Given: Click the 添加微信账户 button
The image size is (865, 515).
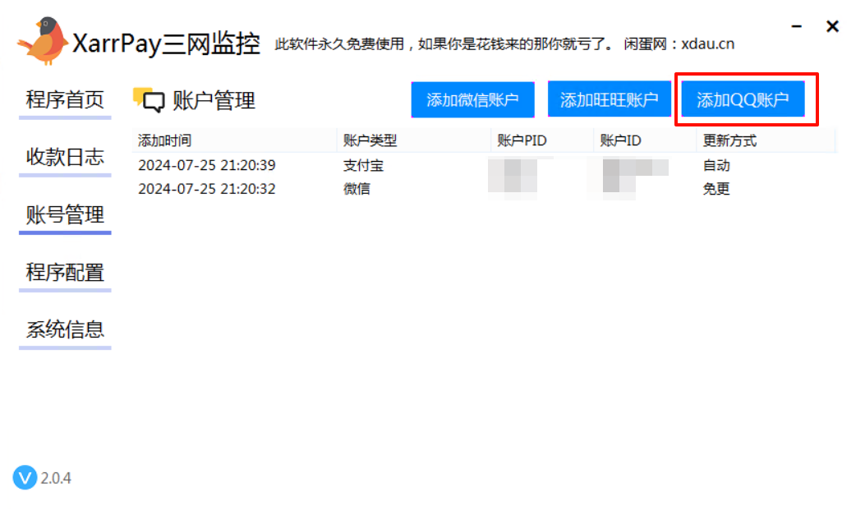Looking at the screenshot, I should click(473, 100).
